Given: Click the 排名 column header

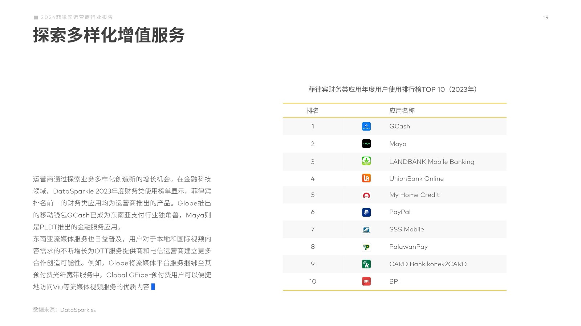Looking at the screenshot, I should [313, 111].
